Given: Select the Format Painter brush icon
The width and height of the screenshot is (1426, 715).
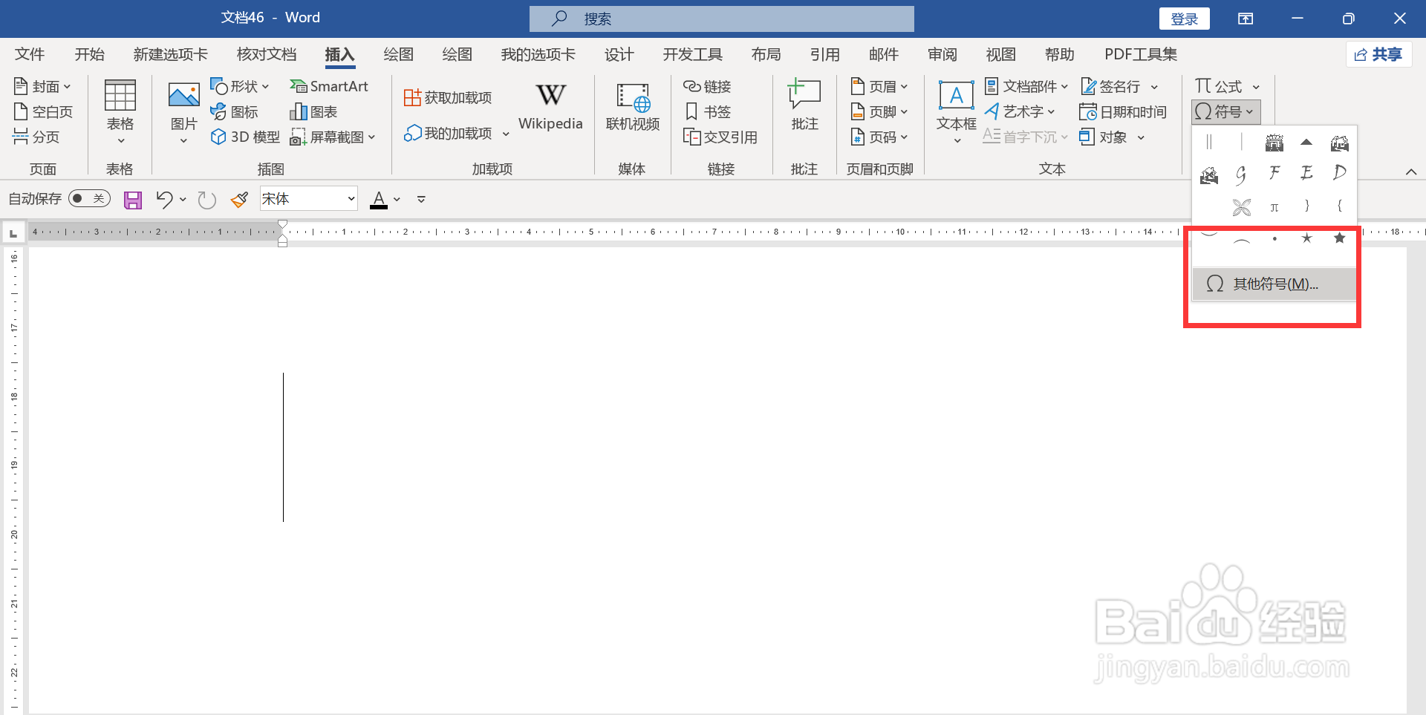Looking at the screenshot, I should pyautogui.click(x=239, y=199).
